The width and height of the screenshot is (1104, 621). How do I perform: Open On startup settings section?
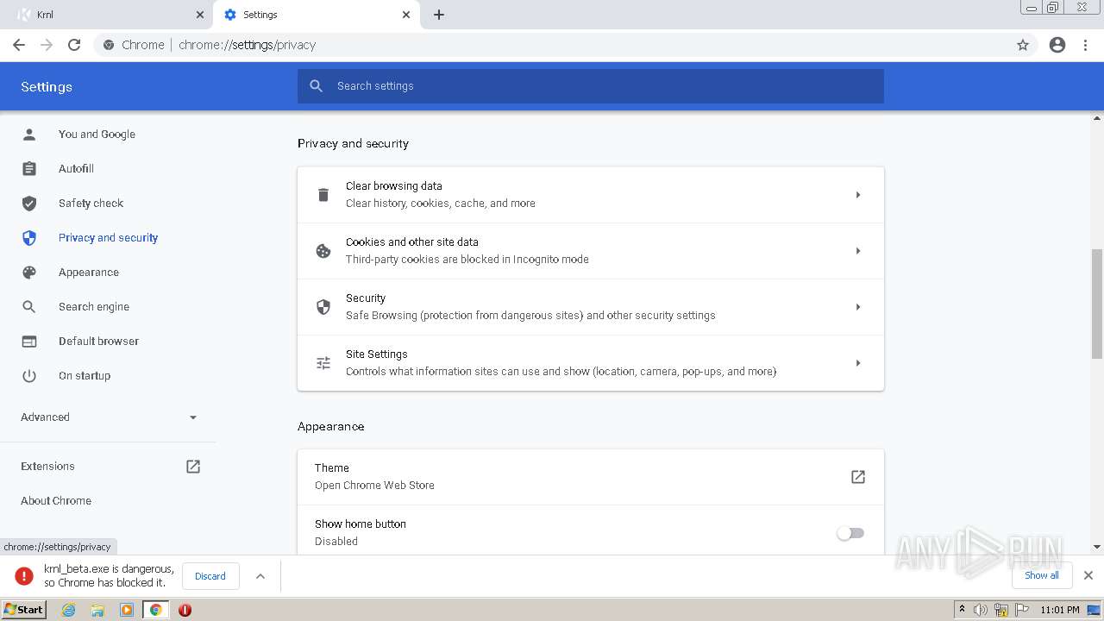click(x=85, y=375)
